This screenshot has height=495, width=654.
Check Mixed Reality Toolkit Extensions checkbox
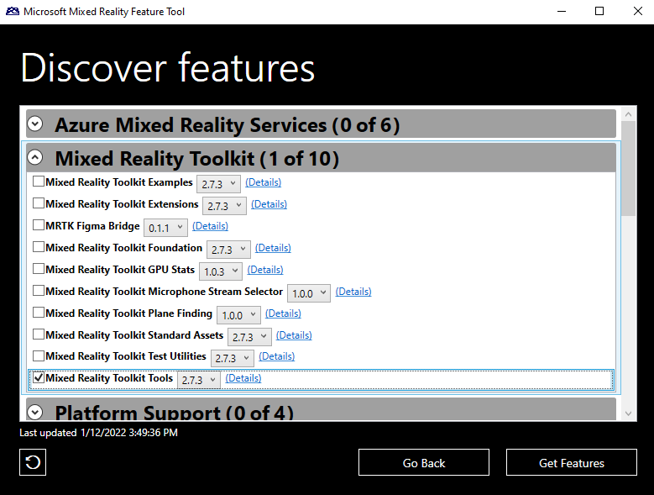tap(39, 203)
